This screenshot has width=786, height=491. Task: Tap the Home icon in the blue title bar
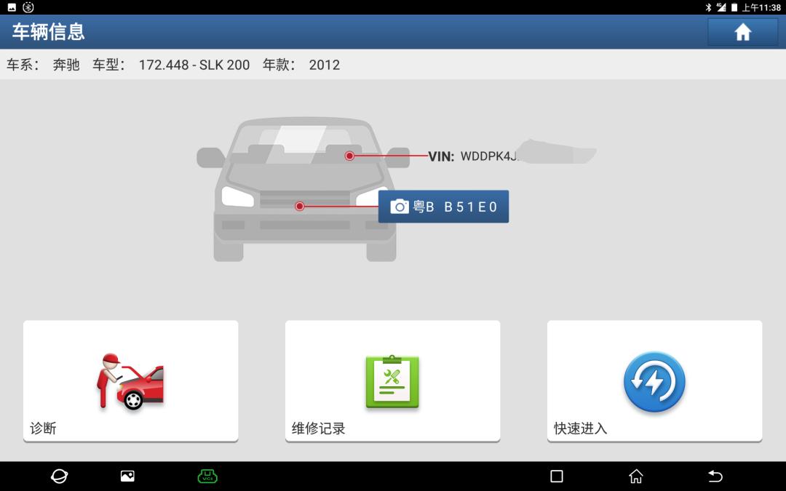coord(742,32)
